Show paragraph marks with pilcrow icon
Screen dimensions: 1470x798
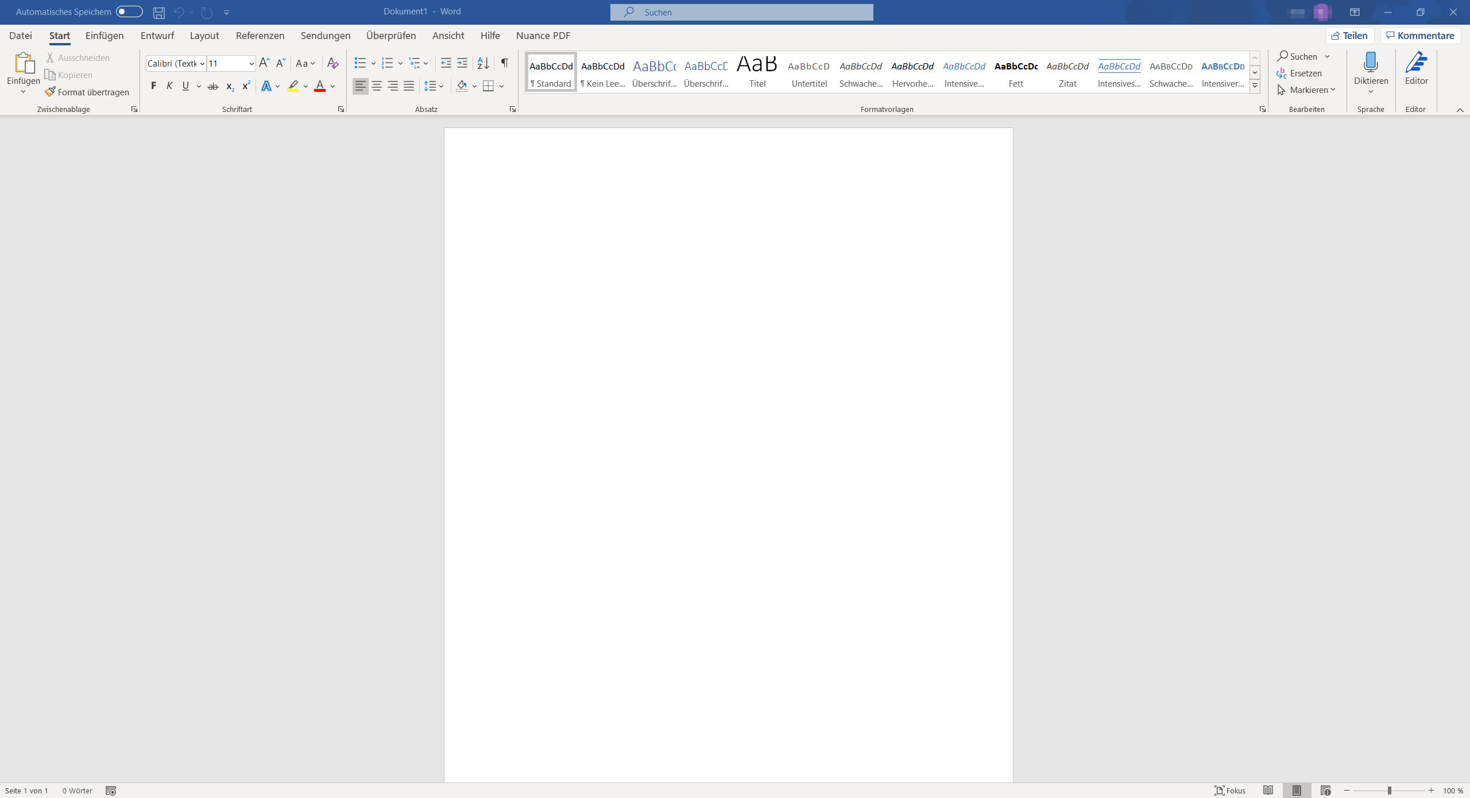pyautogui.click(x=504, y=63)
